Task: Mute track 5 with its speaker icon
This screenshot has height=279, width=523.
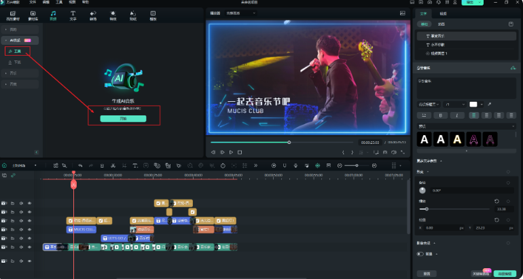Action: coord(21,238)
